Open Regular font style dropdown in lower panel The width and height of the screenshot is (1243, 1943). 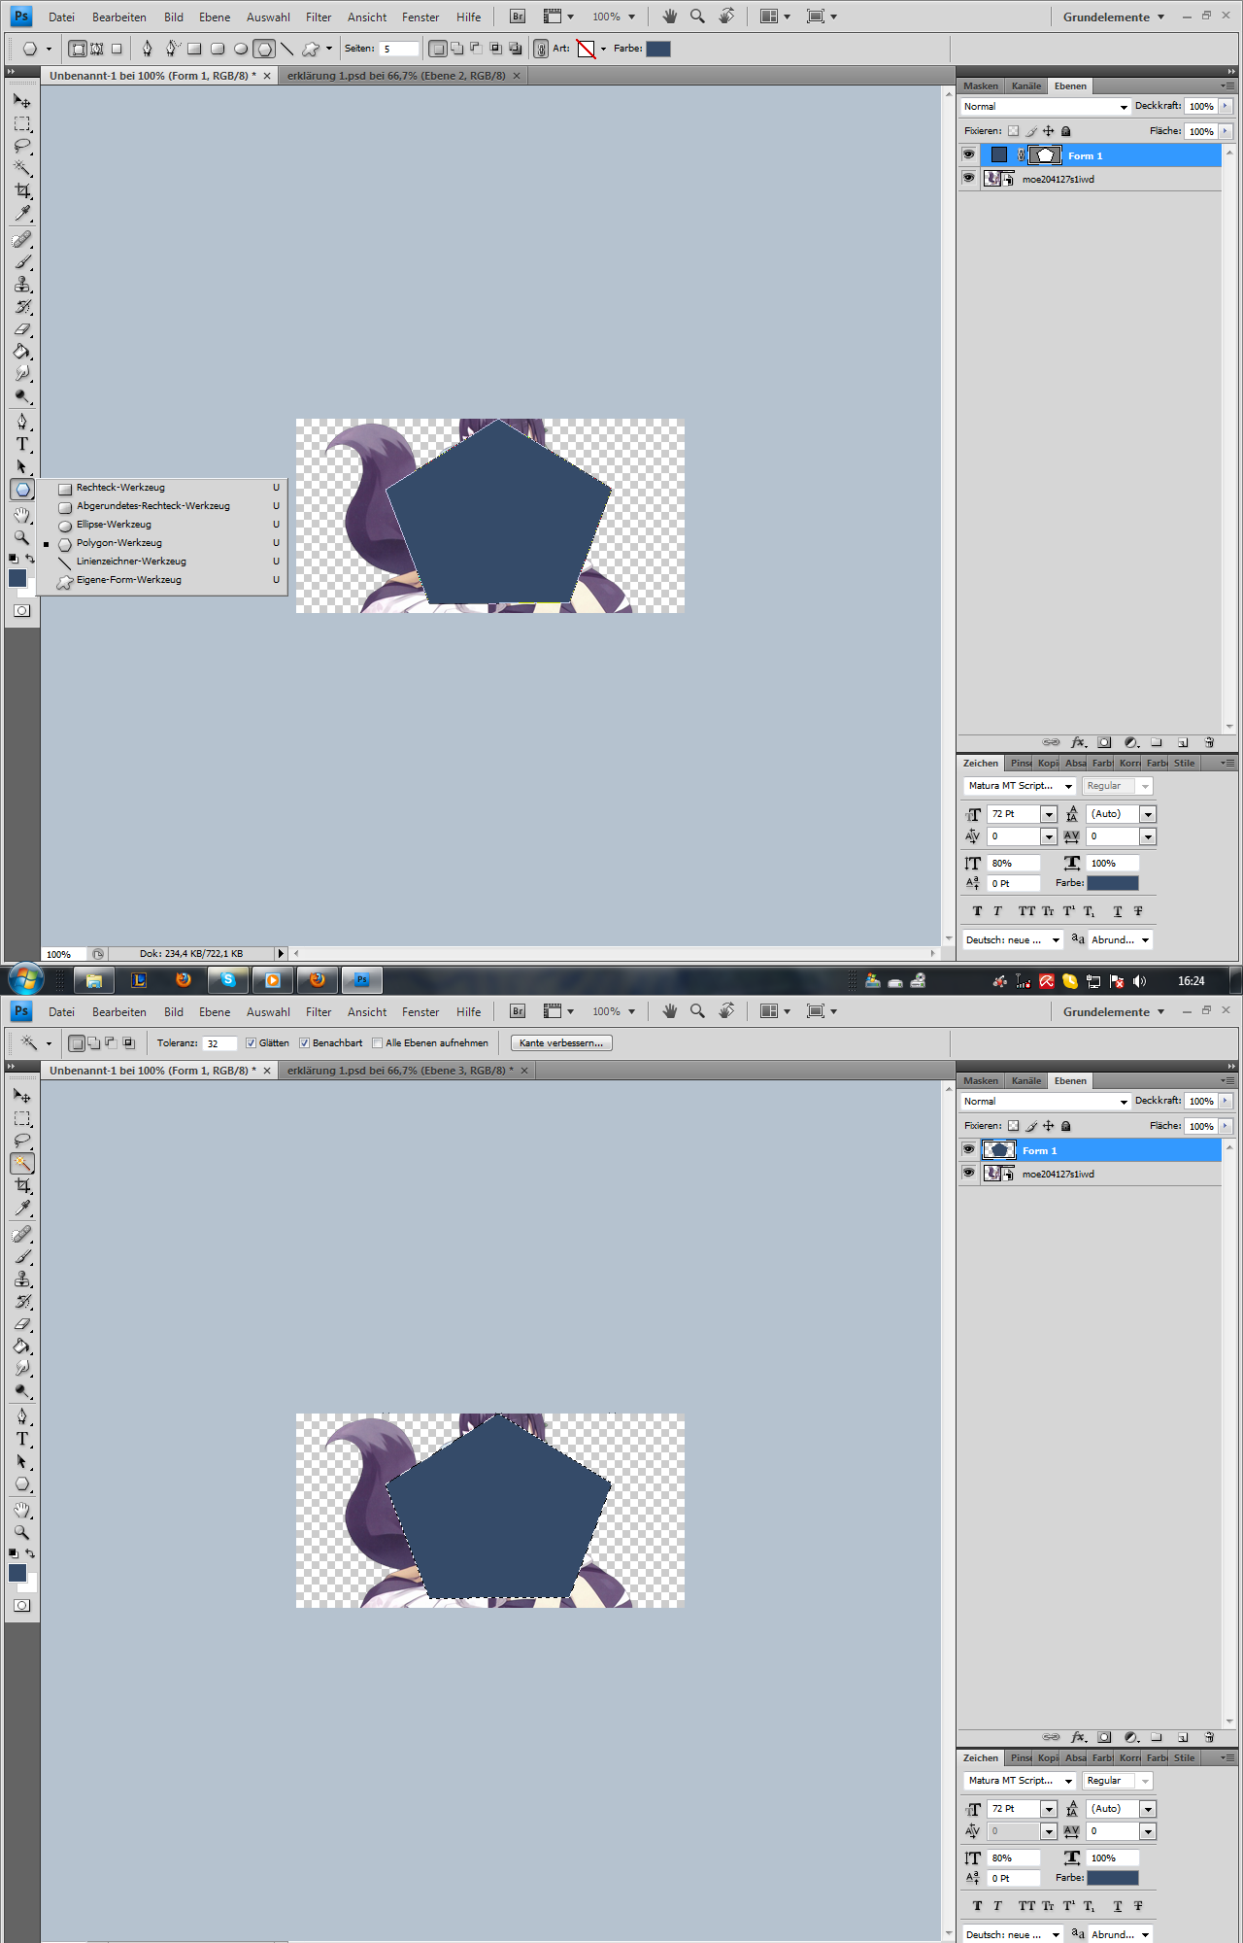[1118, 1781]
